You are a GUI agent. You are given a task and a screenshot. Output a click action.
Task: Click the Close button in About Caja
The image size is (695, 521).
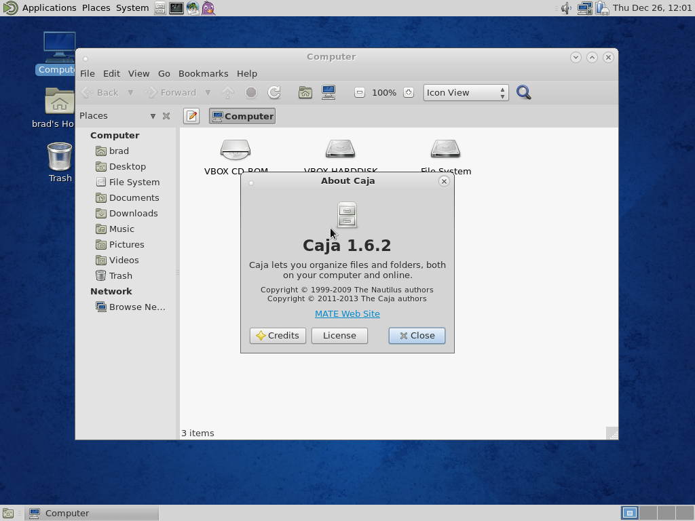point(417,336)
